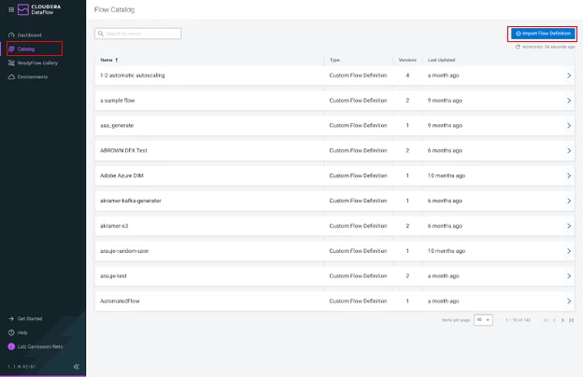Select the akramer-kafka-generator name
The image size is (583, 377).
[131, 201]
